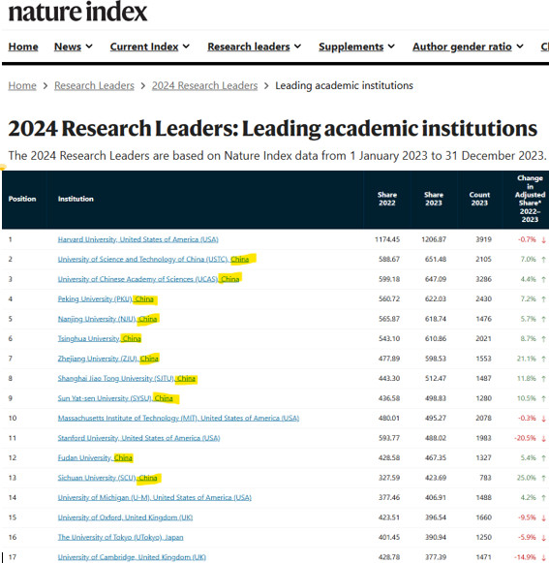549x563 pixels.
Task: Open the Supplements menu
Action: pyautogui.click(x=356, y=47)
